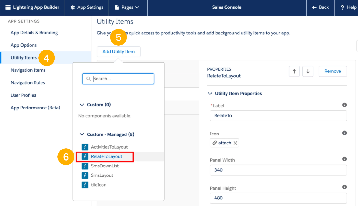This screenshot has height=206, width=358.
Task: Click the lightning icon next to SmsDownList
Action: point(85,166)
